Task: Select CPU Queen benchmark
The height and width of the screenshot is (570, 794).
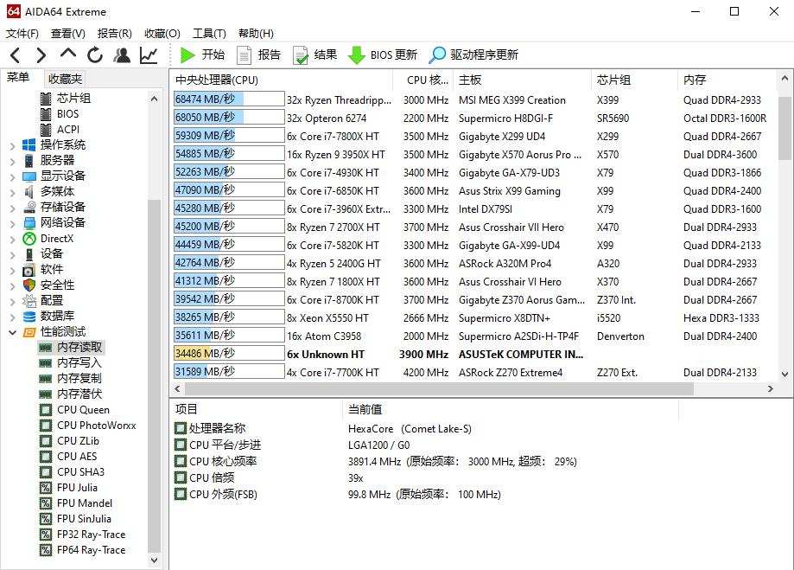Action: pyautogui.click(x=83, y=410)
